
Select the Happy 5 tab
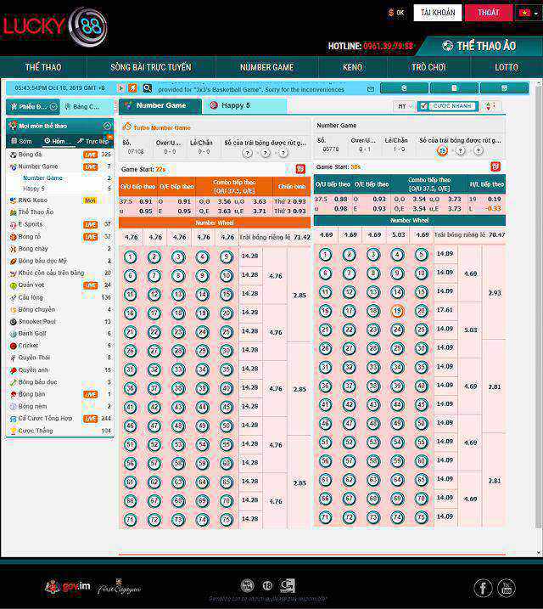pos(244,105)
